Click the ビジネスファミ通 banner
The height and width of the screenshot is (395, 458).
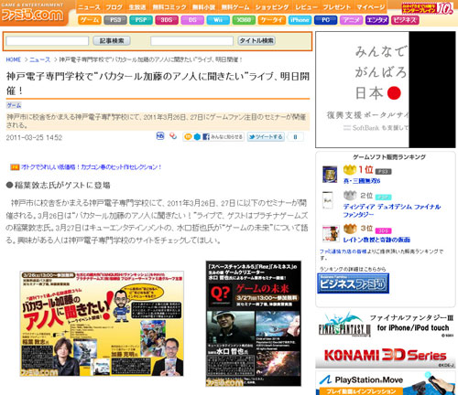[x=353, y=283]
